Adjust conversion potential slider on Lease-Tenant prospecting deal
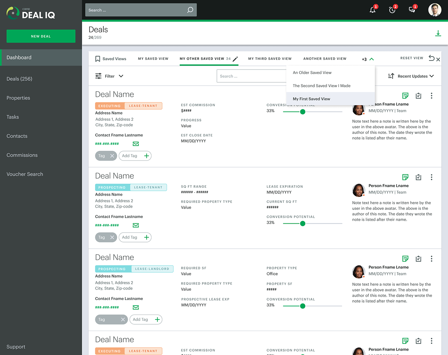Screen dimensions: 448x355 [x=303, y=223]
